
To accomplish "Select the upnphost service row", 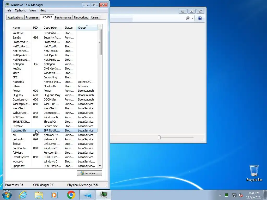I will [54, 166].
